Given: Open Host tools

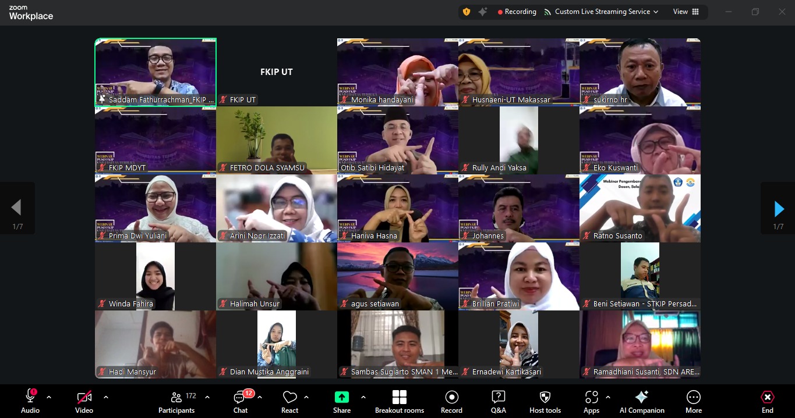Looking at the screenshot, I should pos(545,401).
